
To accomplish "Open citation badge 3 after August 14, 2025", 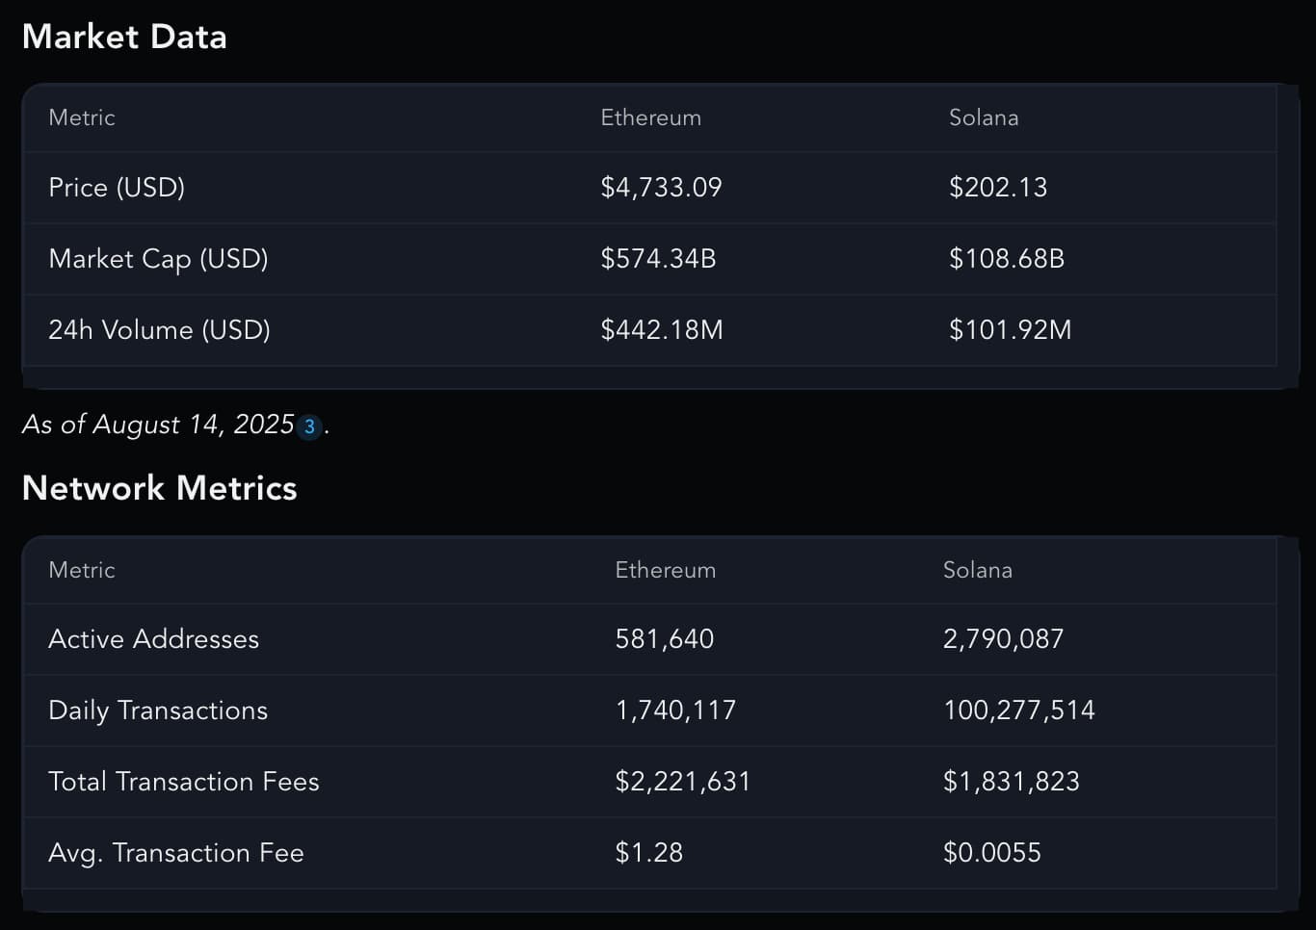I will coord(309,426).
